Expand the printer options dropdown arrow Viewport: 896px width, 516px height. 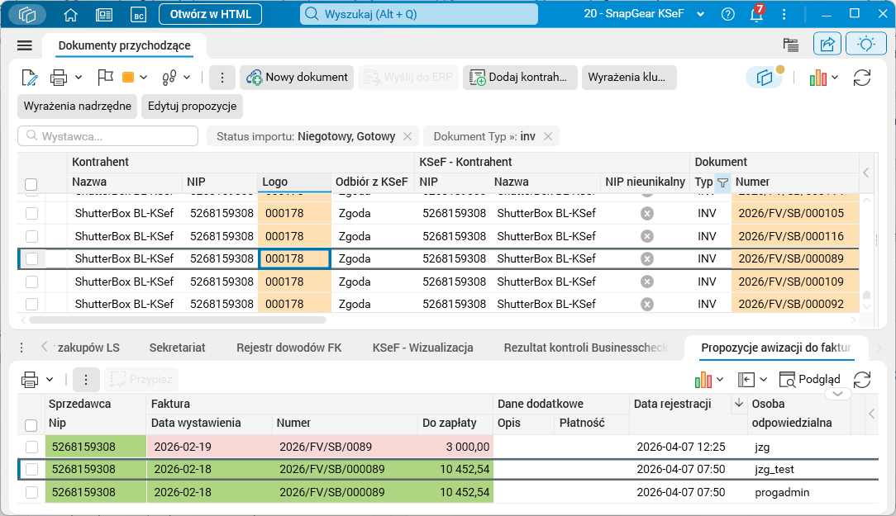(x=79, y=78)
